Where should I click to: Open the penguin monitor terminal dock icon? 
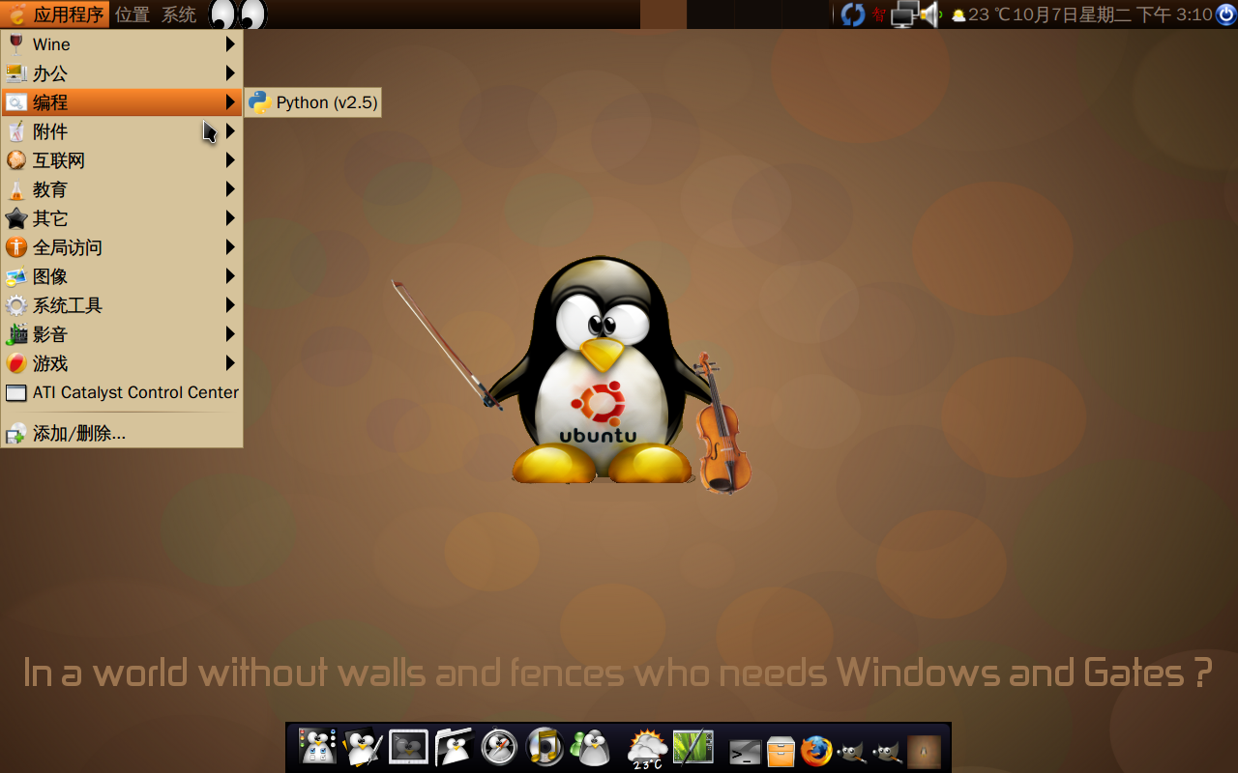tap(408, 747)
